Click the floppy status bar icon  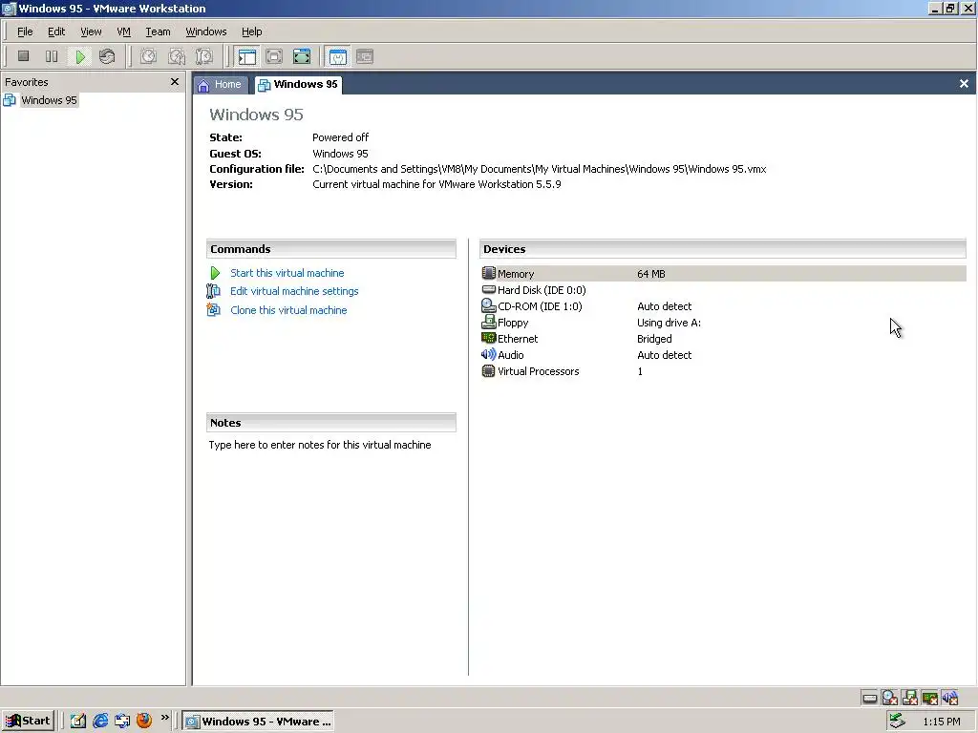click(909, 698)
